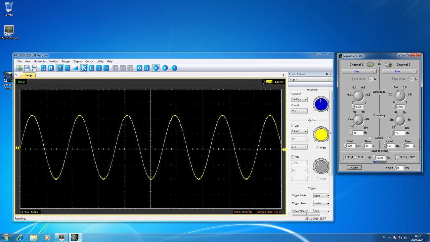Click the yellow CH1 volts knob
430x242 pixels.
point(321,134)
